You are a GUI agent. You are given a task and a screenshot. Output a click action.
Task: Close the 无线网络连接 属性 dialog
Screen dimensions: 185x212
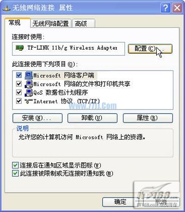pyautogui.click(x=177, y=8)
